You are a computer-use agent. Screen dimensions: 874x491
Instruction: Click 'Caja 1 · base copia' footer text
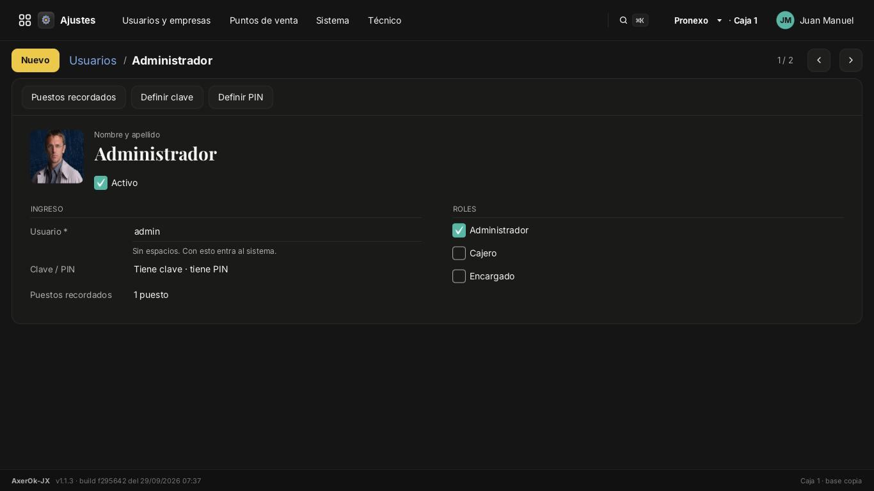[x=831, y=481]
